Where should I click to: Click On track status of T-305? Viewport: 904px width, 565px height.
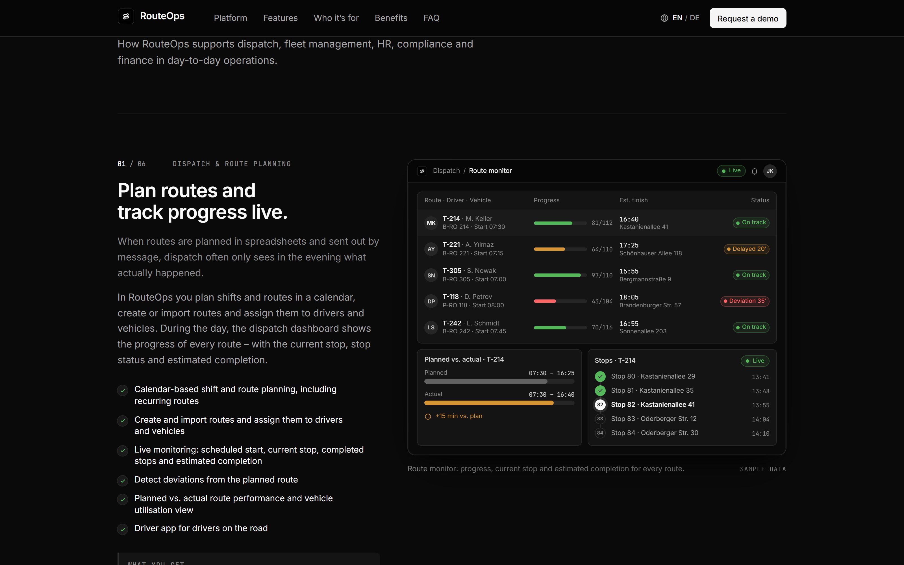click(751, 275)
